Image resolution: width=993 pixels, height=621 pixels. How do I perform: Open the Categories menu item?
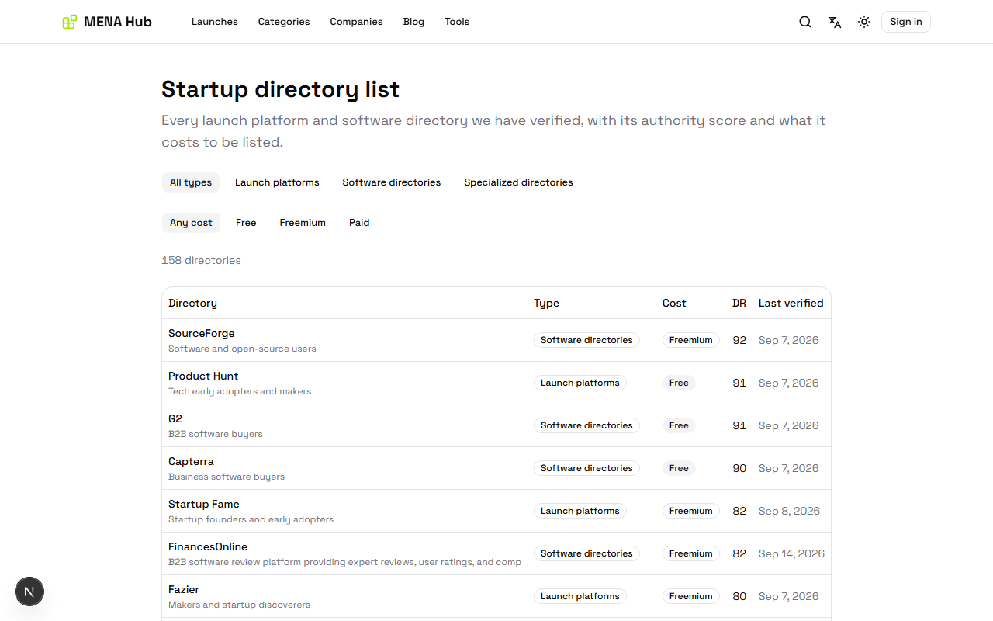tap(284, 22)
